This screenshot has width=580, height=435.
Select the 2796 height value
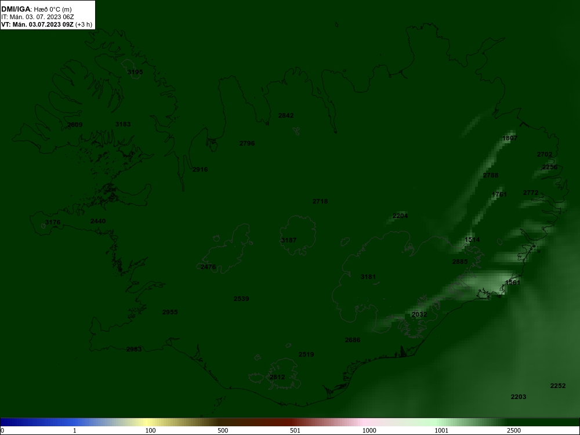pyautogui.click(x=247, y=143)
